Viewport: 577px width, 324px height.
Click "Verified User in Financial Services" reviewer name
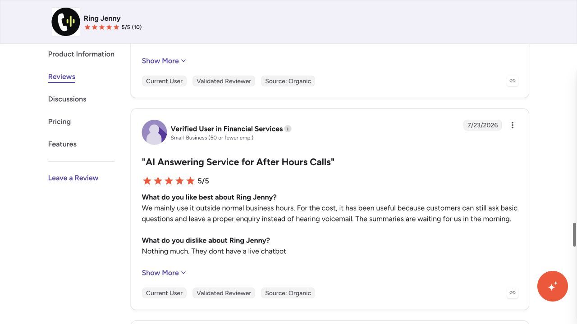pos(227,129)
